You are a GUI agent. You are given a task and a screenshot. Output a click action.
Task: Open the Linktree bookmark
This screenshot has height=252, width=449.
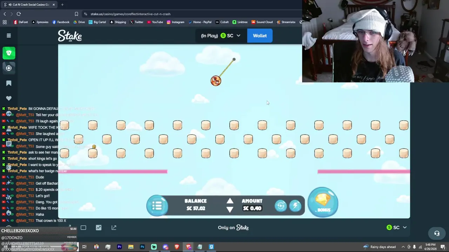[240, 22]
